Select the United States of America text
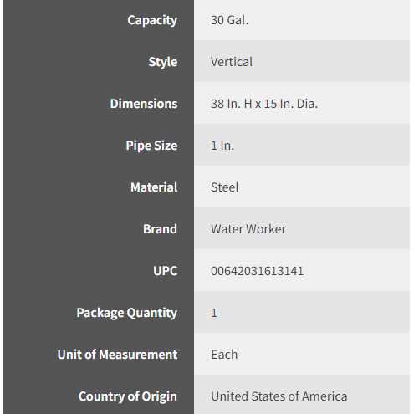 coord(279,396)
